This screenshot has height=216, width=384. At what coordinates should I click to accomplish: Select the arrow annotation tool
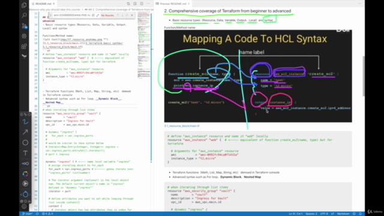(x=25, y=132)
